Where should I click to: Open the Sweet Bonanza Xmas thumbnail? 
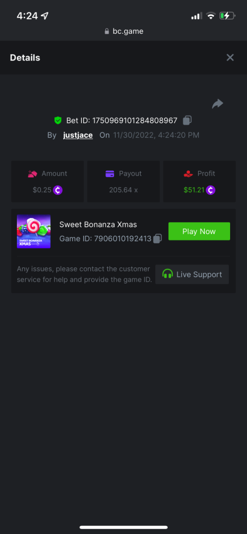pyautogui.click(x=34, y=231)
